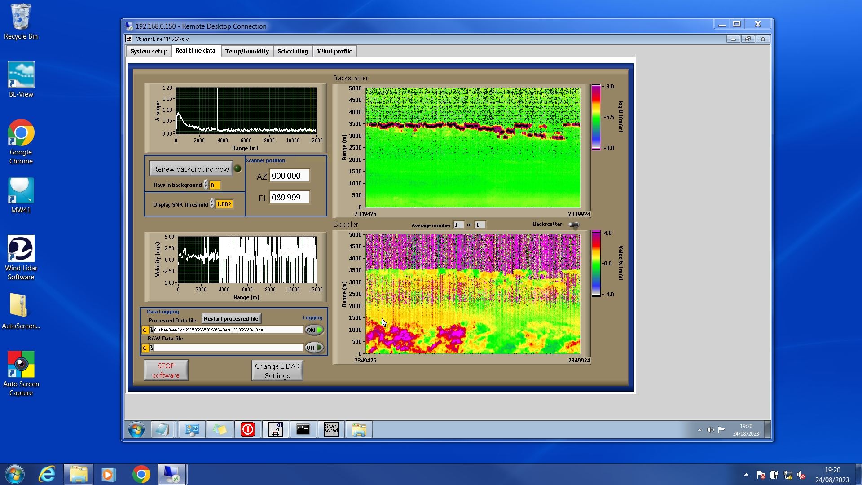Click the Backscatter color scale bar

[596, 117]
